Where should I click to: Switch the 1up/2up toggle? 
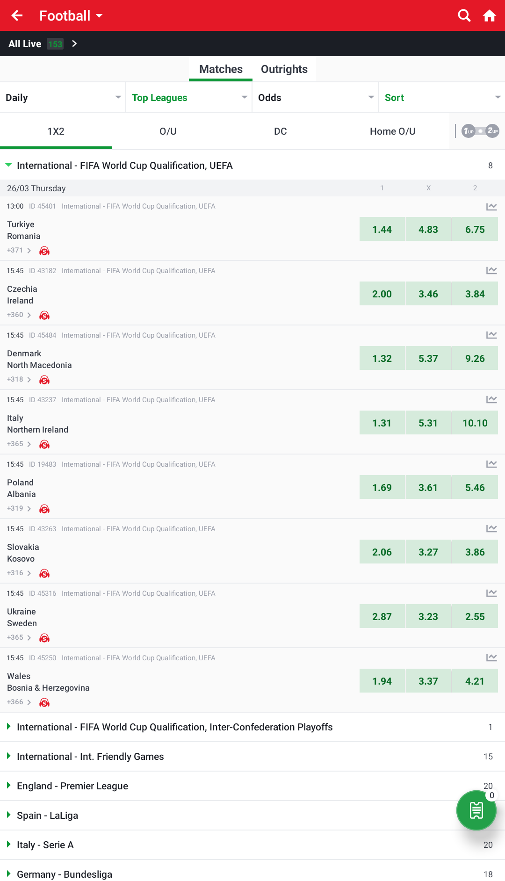click(x=480, y=131)
